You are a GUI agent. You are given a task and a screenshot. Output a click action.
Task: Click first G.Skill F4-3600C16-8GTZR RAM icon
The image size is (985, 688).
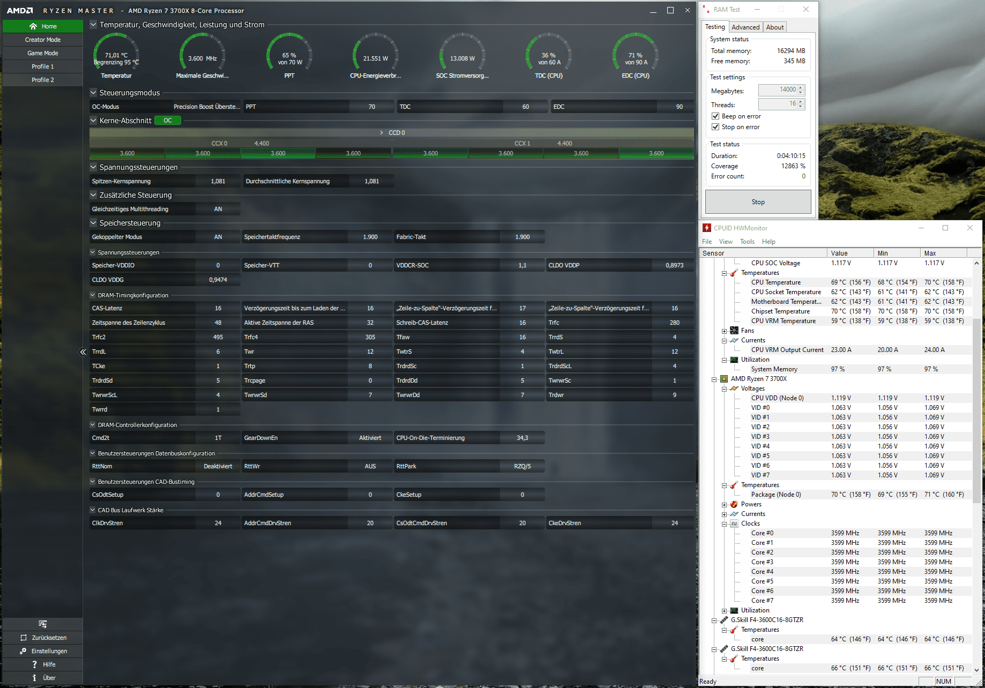724,620
